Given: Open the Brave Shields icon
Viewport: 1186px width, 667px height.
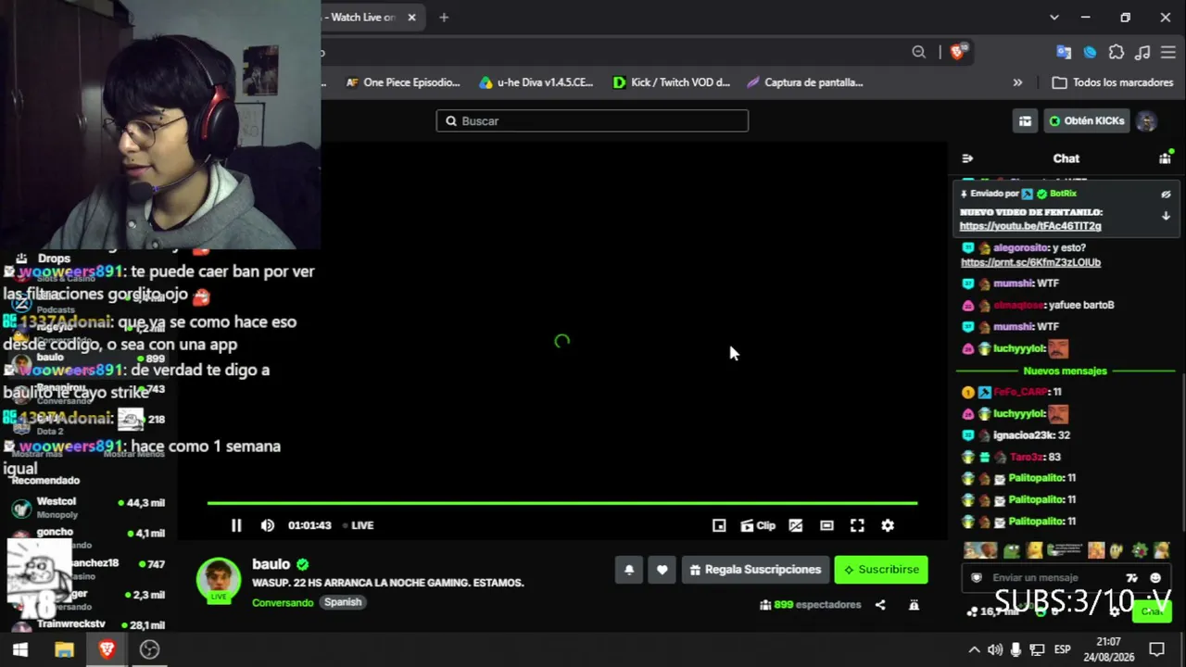Looking at the screenshot, I should [x=958, y=52].
